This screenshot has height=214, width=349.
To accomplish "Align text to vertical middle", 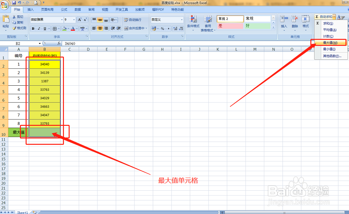I will (x=100, y=20).
